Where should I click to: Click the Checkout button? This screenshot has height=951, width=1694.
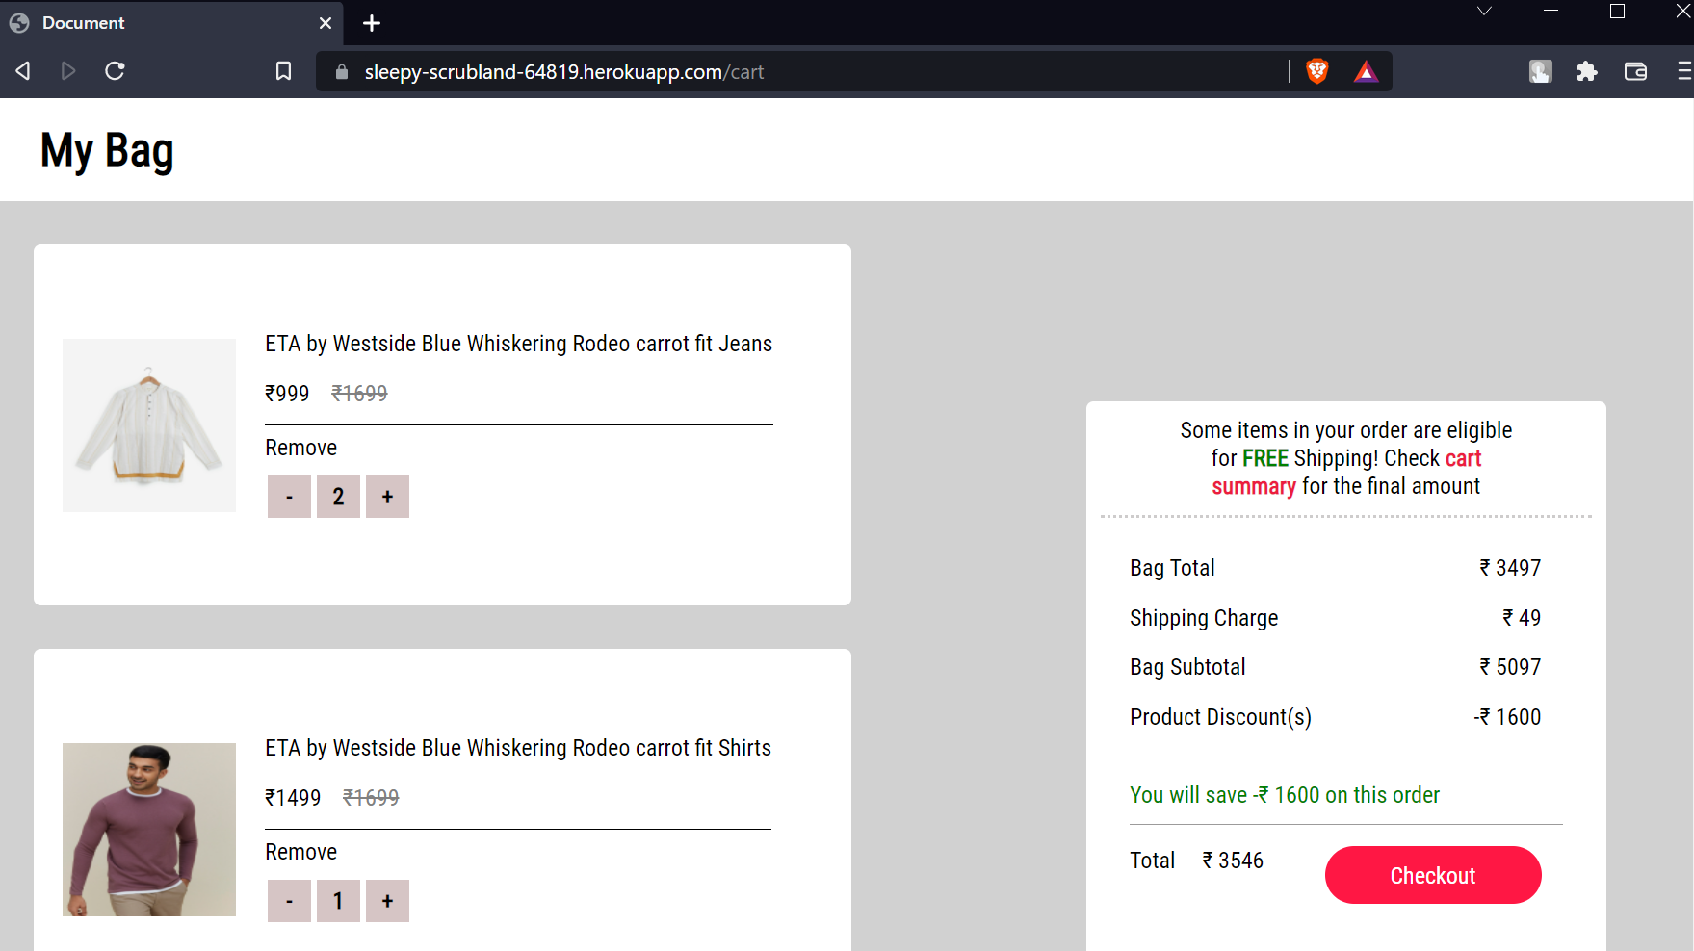pos(1433,875)
